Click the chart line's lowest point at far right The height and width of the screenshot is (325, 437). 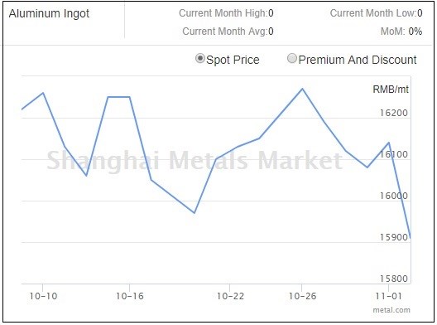click(410, 237)
